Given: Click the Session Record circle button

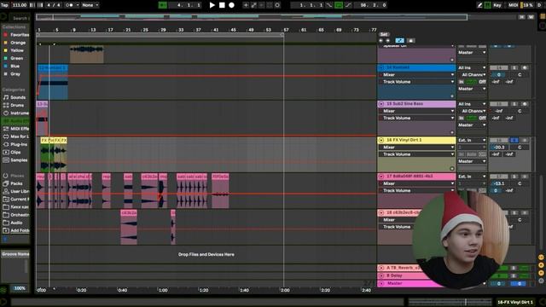Looking at the screenshot, I should 277,5.
